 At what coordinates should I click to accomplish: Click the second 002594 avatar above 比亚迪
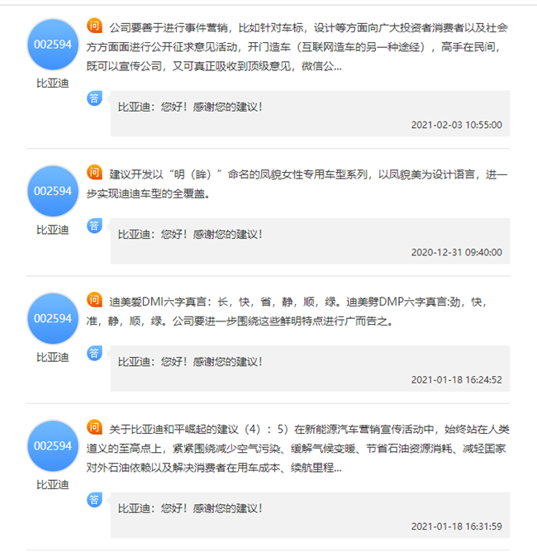click(x=53, y=191)
